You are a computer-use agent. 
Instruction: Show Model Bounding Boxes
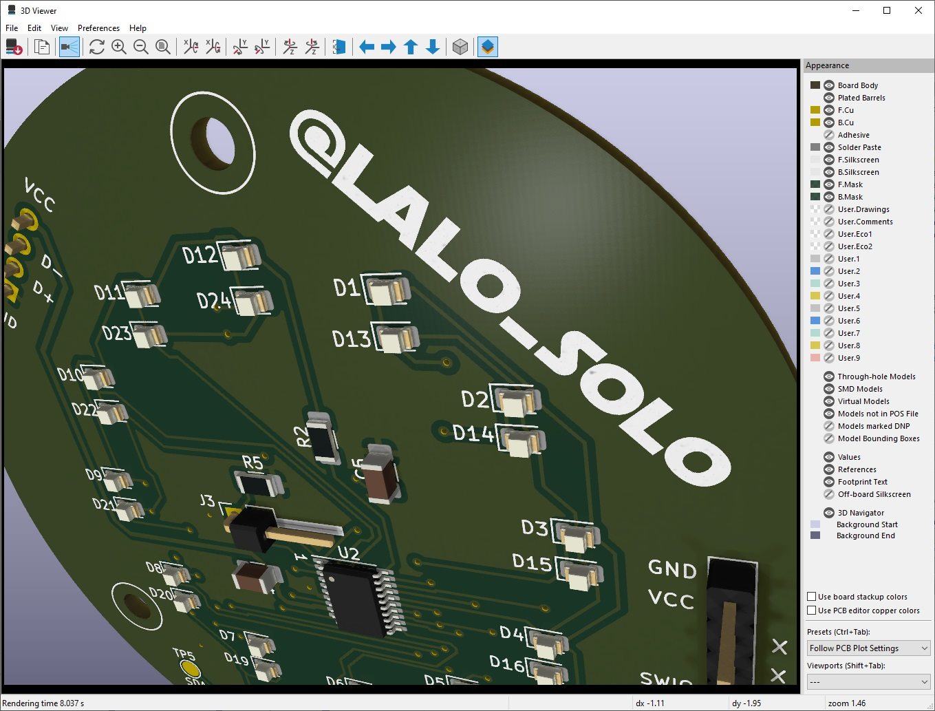click(x=829, y=438)
